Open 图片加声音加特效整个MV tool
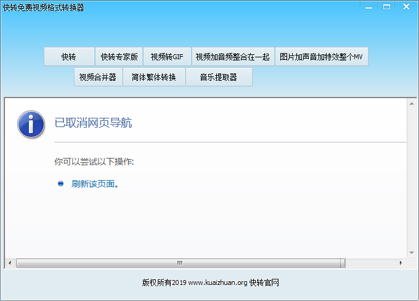The image size is (419, 301). 322,57
